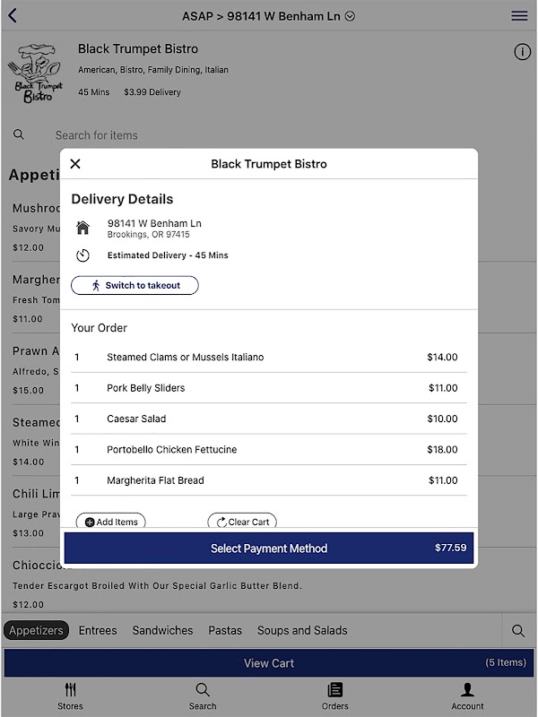Show restaurant info via info icon
The height and width of the screenshot is (717, 538).
(x=522, y=52)
